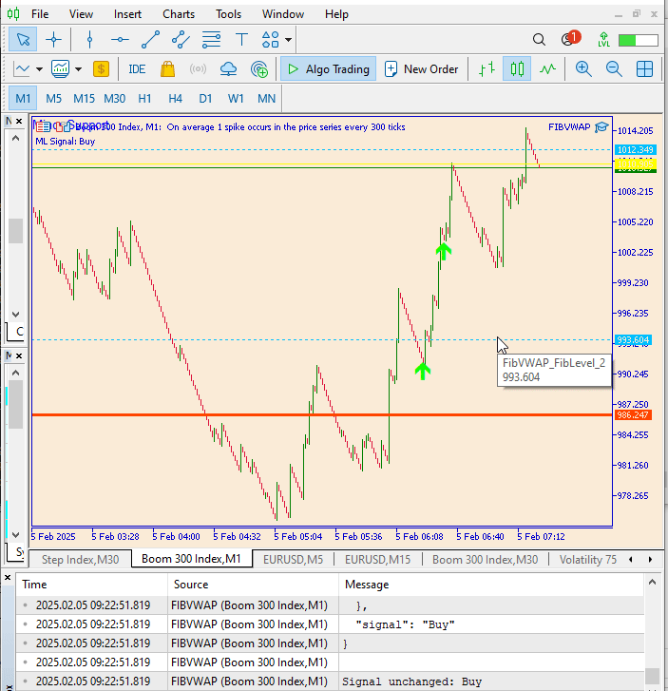This screenshot has width=668, height=691.
Task: Open the indicators list icon
Action: pos(61,69)
